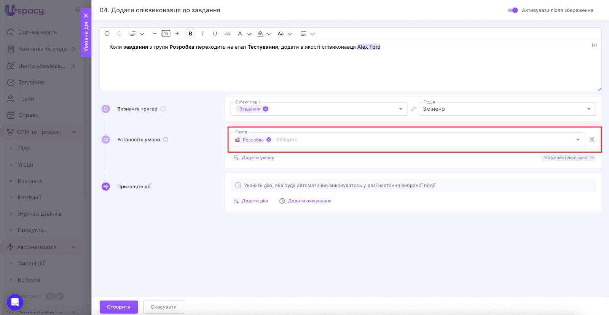Click the undo icon in editor toolbar
609x315 pixels.
pyautogui.click(x=107, y=33)
